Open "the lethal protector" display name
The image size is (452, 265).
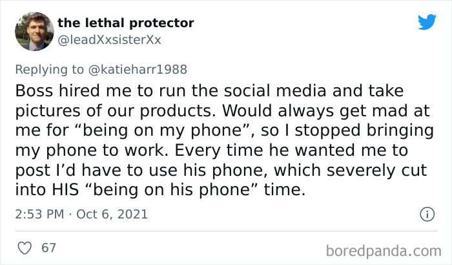[x=125, y=23]
